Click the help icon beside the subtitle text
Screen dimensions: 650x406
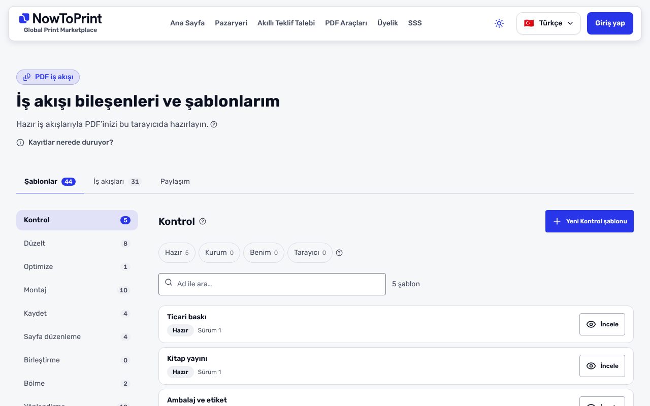[x=214, y=124]
